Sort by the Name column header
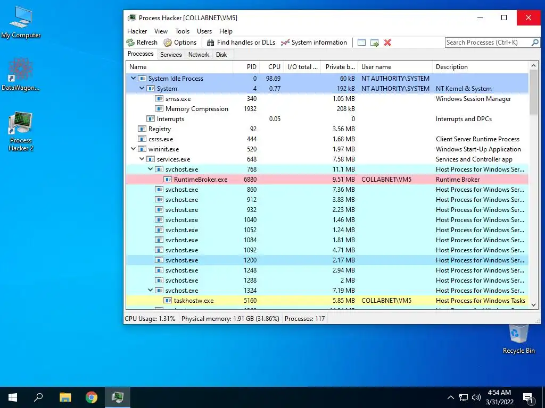The width and height of the screenshot is (545, 408). (179, 67)
